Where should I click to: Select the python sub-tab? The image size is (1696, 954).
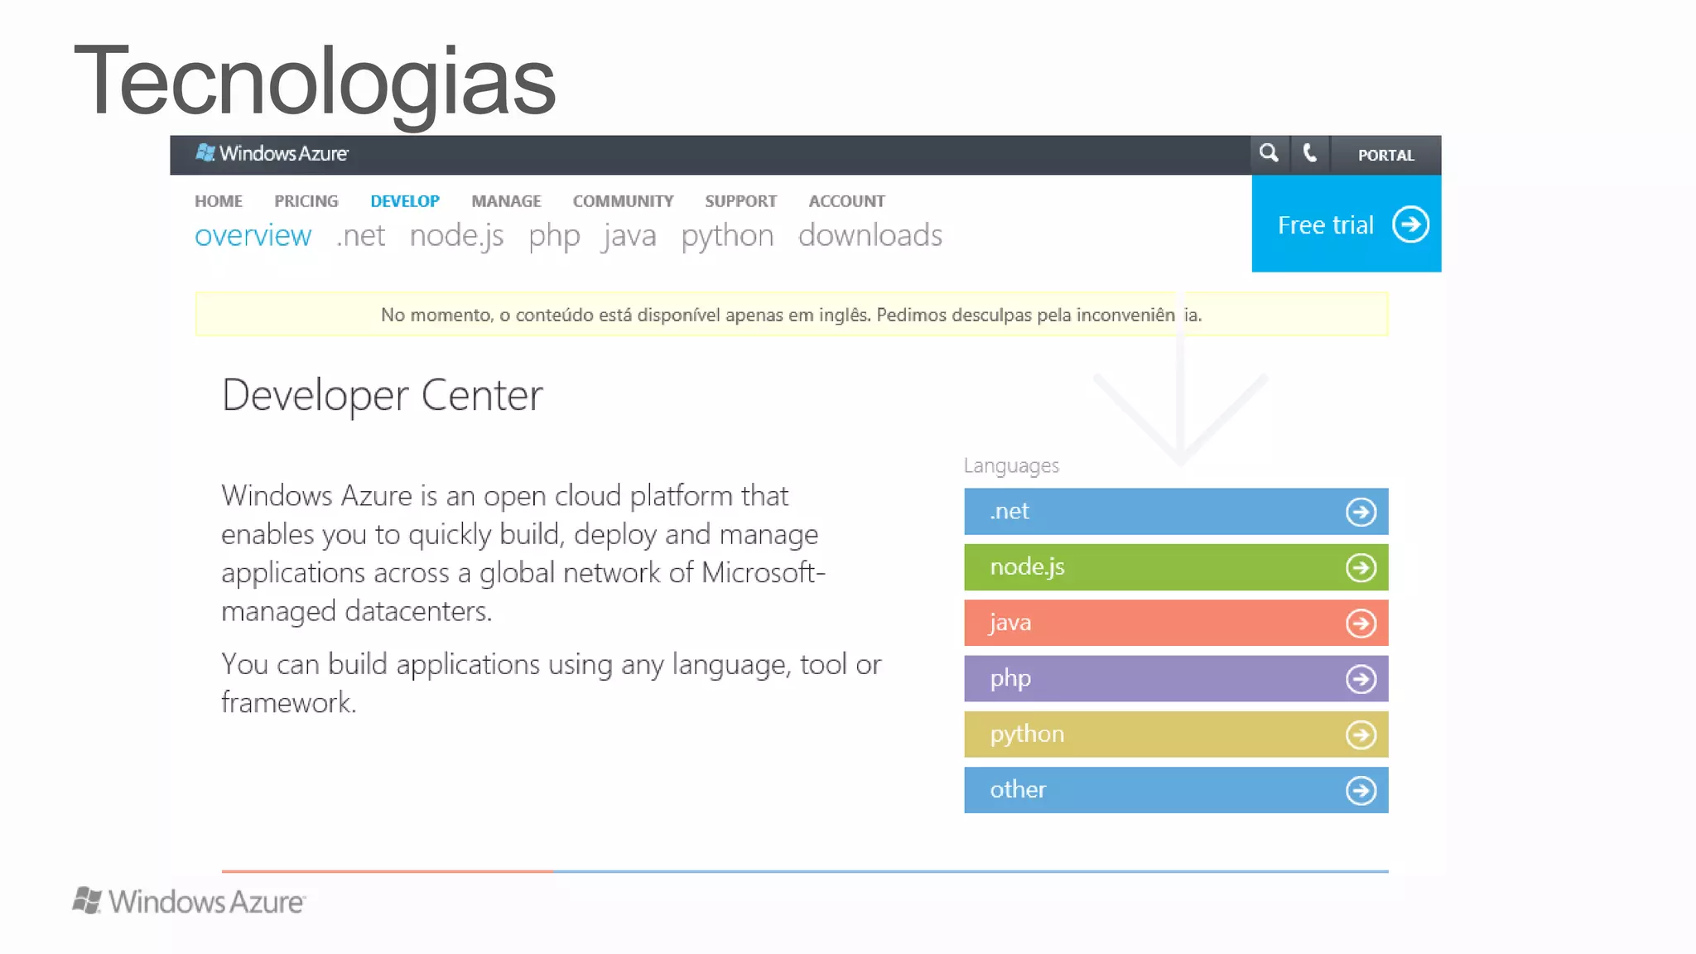click(x=727, y=236)
